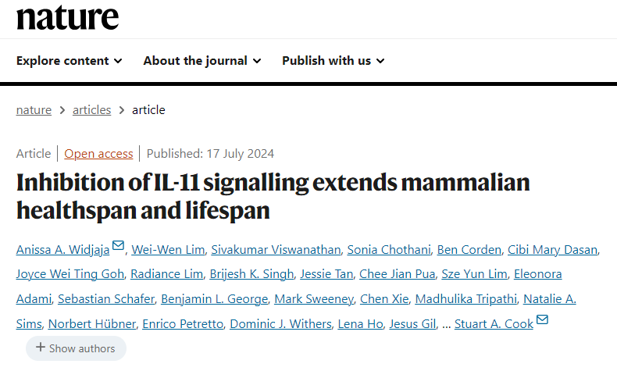617x371 pixels.
Task: Open author Madhulika Tripathi
Action: pyautogui.click(x=466, y=299)
